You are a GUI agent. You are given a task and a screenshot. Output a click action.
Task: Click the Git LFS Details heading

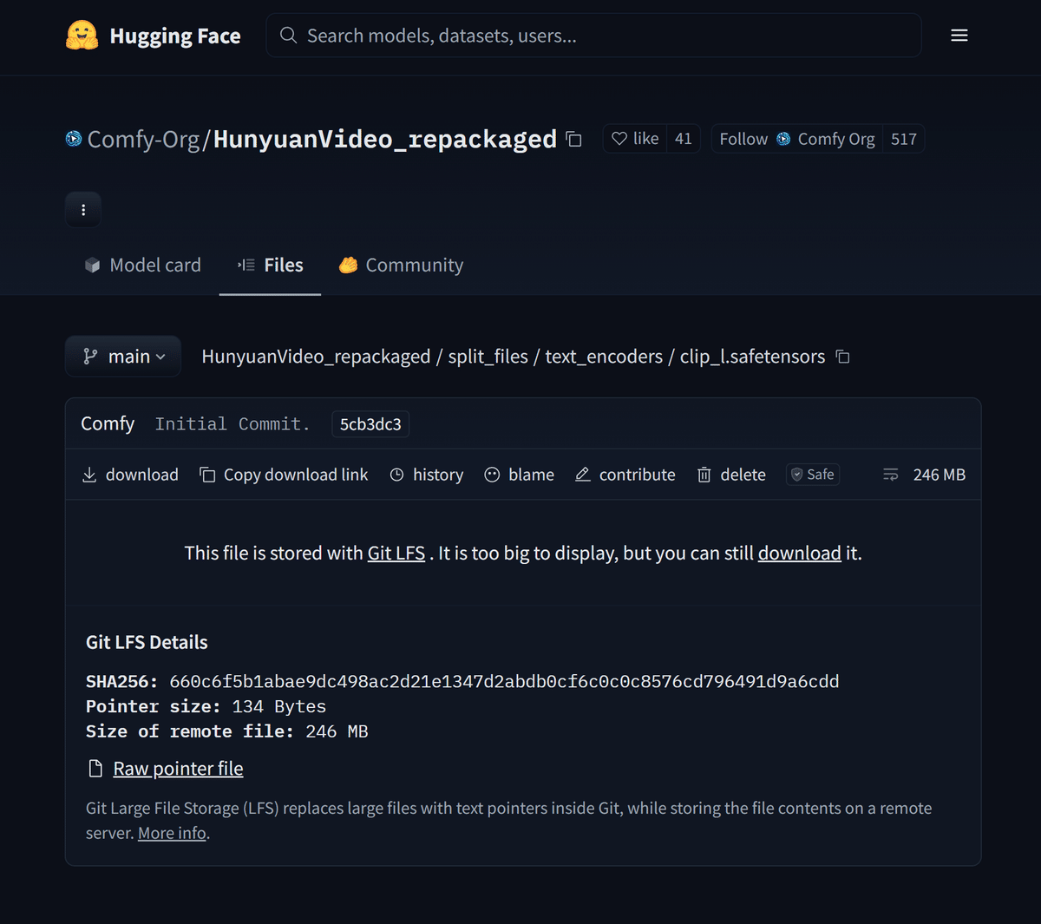point(147,643)
